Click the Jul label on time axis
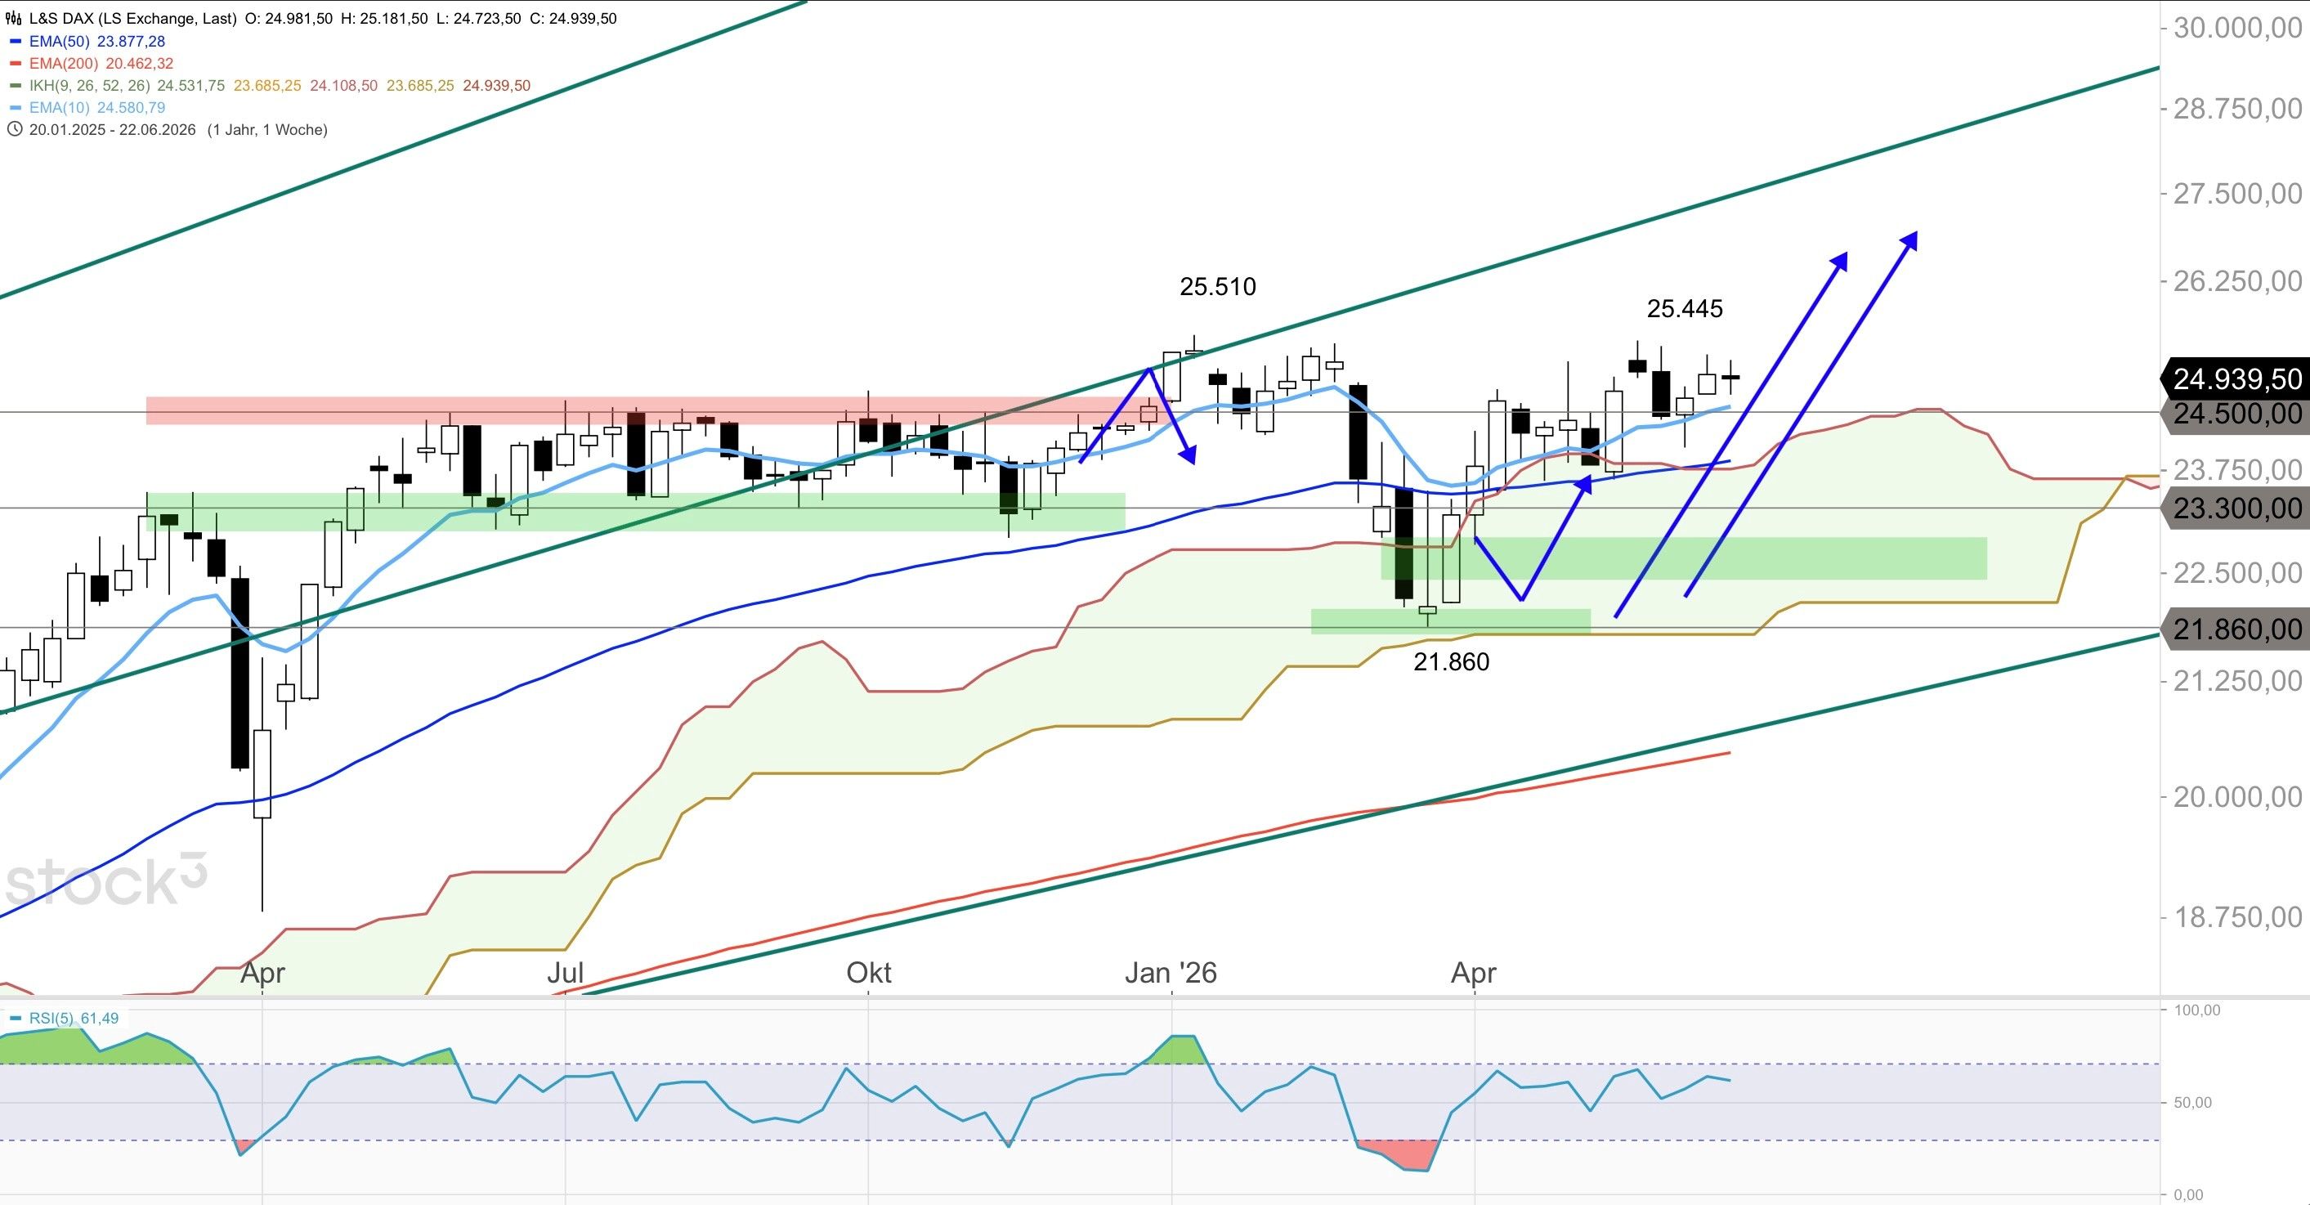This screenshot has height=1205, width=2310. click(x=565, y=973)
